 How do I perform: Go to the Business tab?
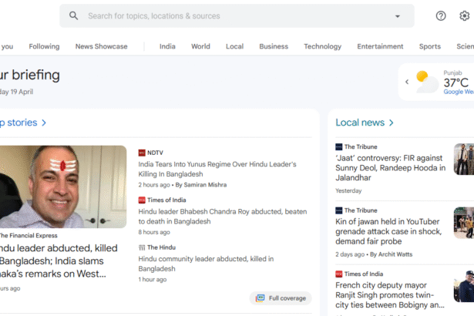click(x=274, y=46)
